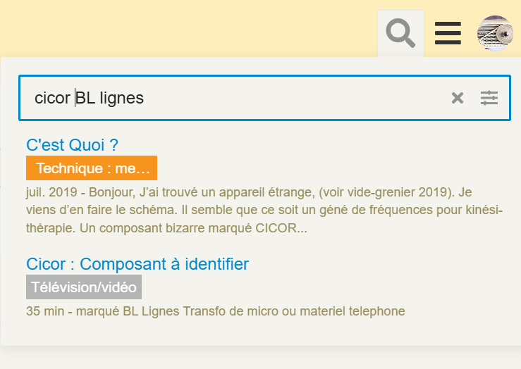Open the user avatar profile menu
The image size is (521, 369).
point(495,33)
